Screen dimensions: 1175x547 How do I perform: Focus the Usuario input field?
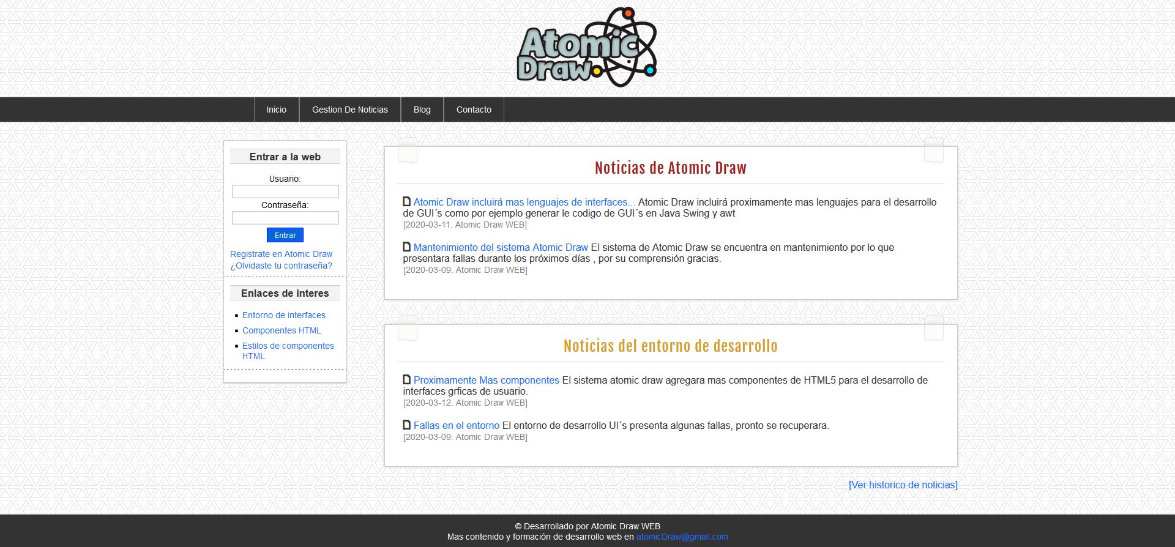[285, 192]
